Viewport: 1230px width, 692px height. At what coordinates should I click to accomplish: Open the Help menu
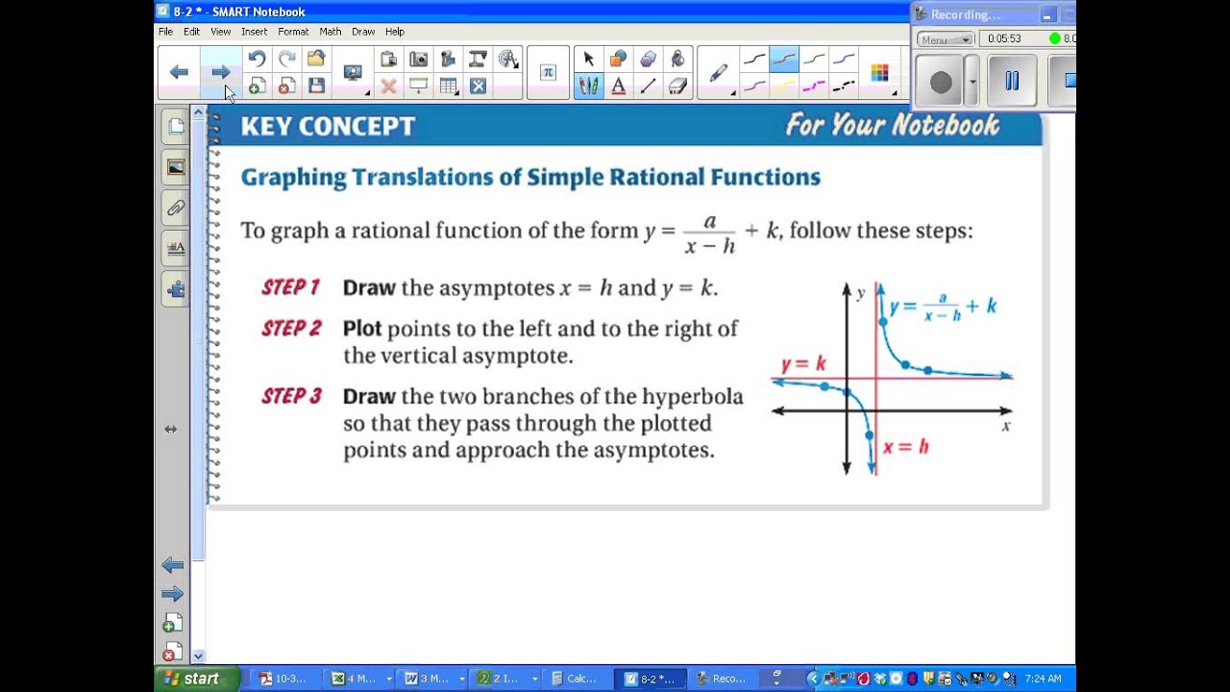click(x=395, y=32)
